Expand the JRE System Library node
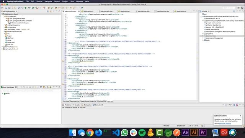 point(4,30)
